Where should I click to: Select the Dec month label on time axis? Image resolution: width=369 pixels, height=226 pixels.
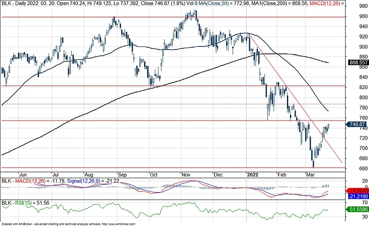[218, 175]
